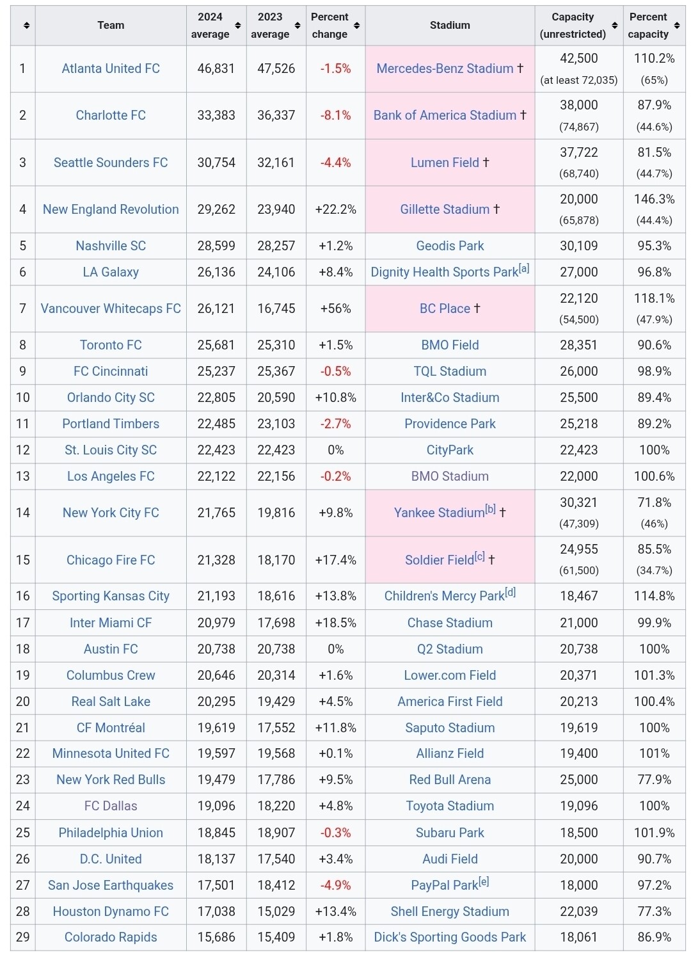This screenshot has height=955, width=691.
Task: Open footnote [e] after PayPal Park
Action: click(484, 882)
